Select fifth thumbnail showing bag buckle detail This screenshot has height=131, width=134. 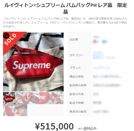tap(58, 98)
